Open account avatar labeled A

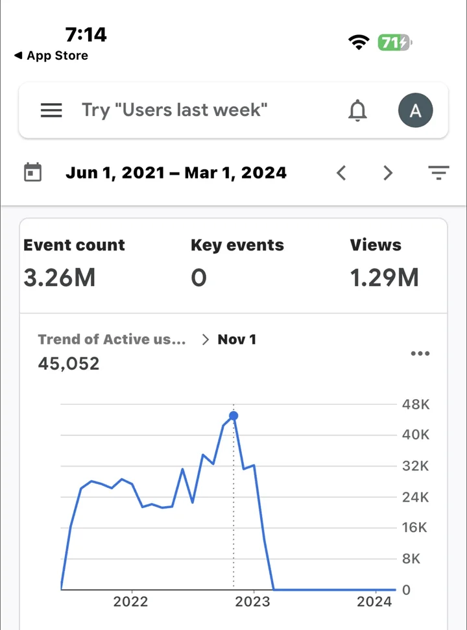(415, 110)
